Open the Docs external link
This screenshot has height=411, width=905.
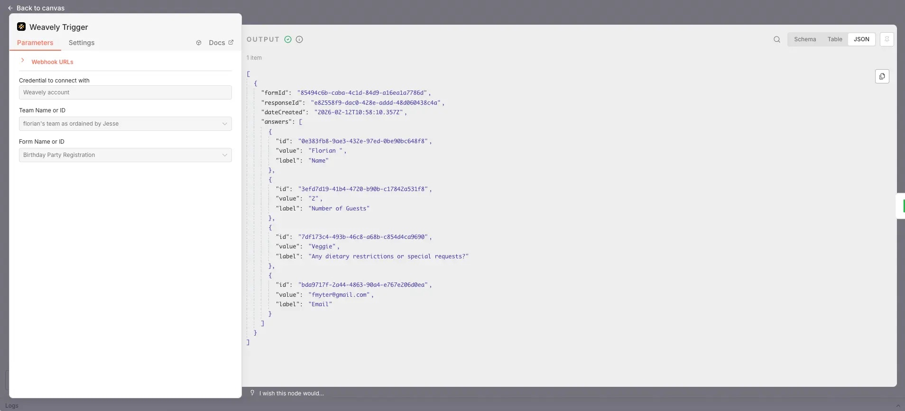221,43
